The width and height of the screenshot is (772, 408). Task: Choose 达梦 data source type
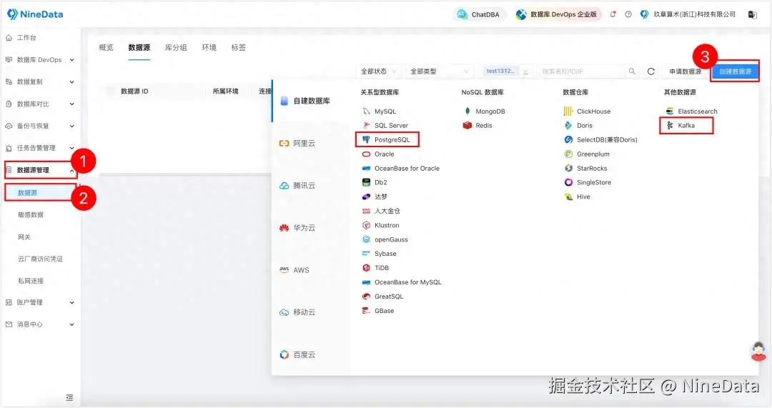tap(375, 196)
